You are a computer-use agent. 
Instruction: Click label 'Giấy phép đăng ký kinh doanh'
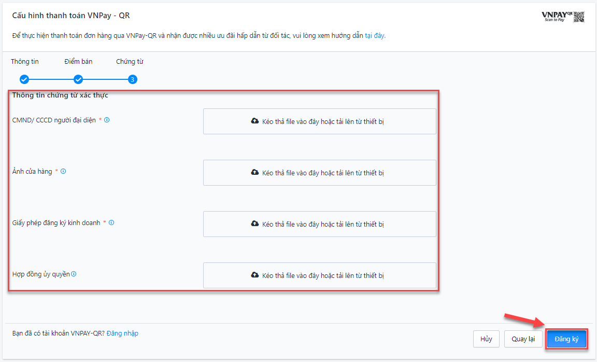coord(56,223)
